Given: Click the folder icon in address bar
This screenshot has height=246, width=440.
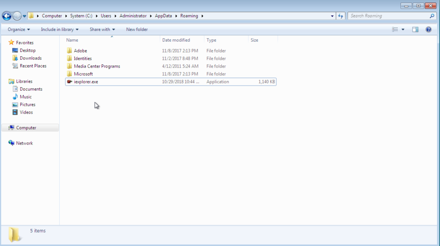Looking at the screenshot, I should (x=31, y=16).
